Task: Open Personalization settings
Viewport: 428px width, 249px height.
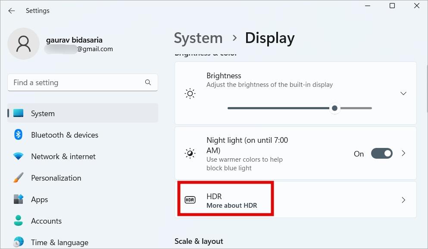Action: point(83,178)
